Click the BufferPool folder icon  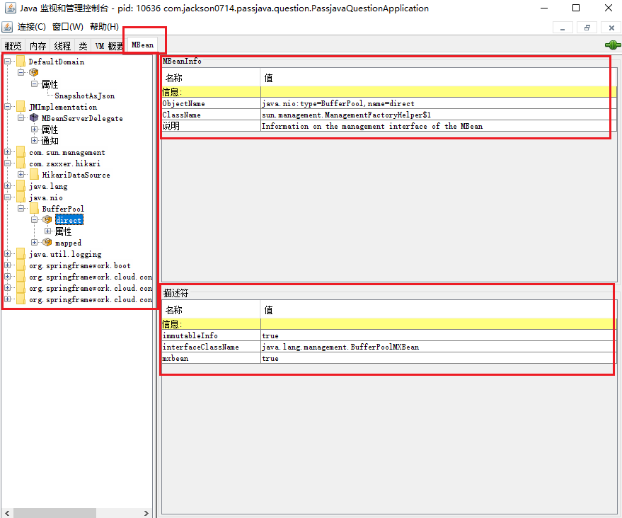click(34, 209)
